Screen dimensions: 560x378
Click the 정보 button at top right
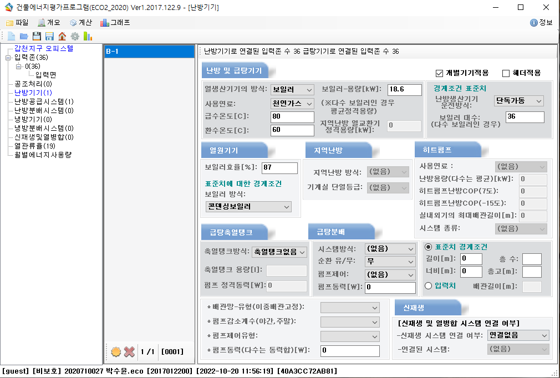point(541,23)
